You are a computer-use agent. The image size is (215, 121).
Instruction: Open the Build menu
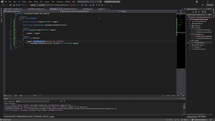tap(30, 2)
